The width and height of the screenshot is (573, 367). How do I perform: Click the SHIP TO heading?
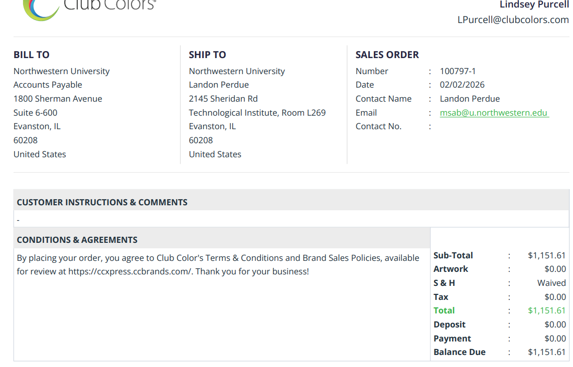207,55
